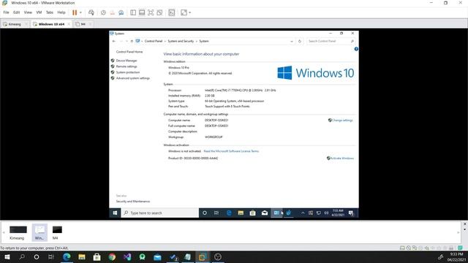Open Security and Maintenance link
The width and height of the screenshot is (468, 263).
point(133,202)
